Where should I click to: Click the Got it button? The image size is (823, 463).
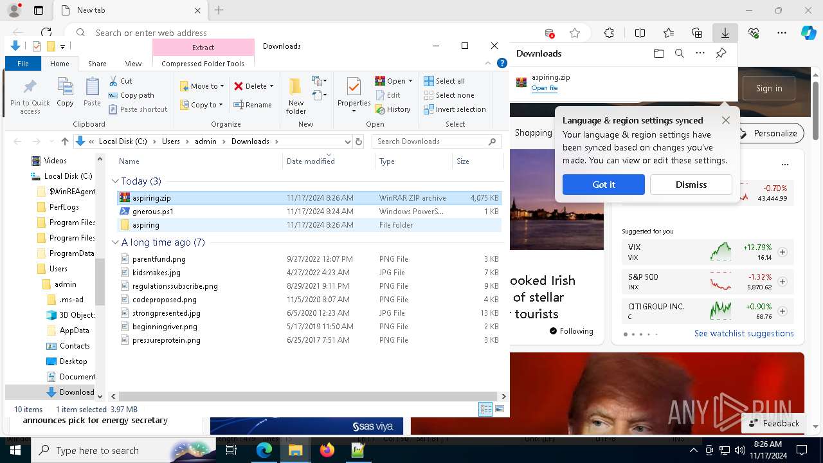[x=603, y=185]
